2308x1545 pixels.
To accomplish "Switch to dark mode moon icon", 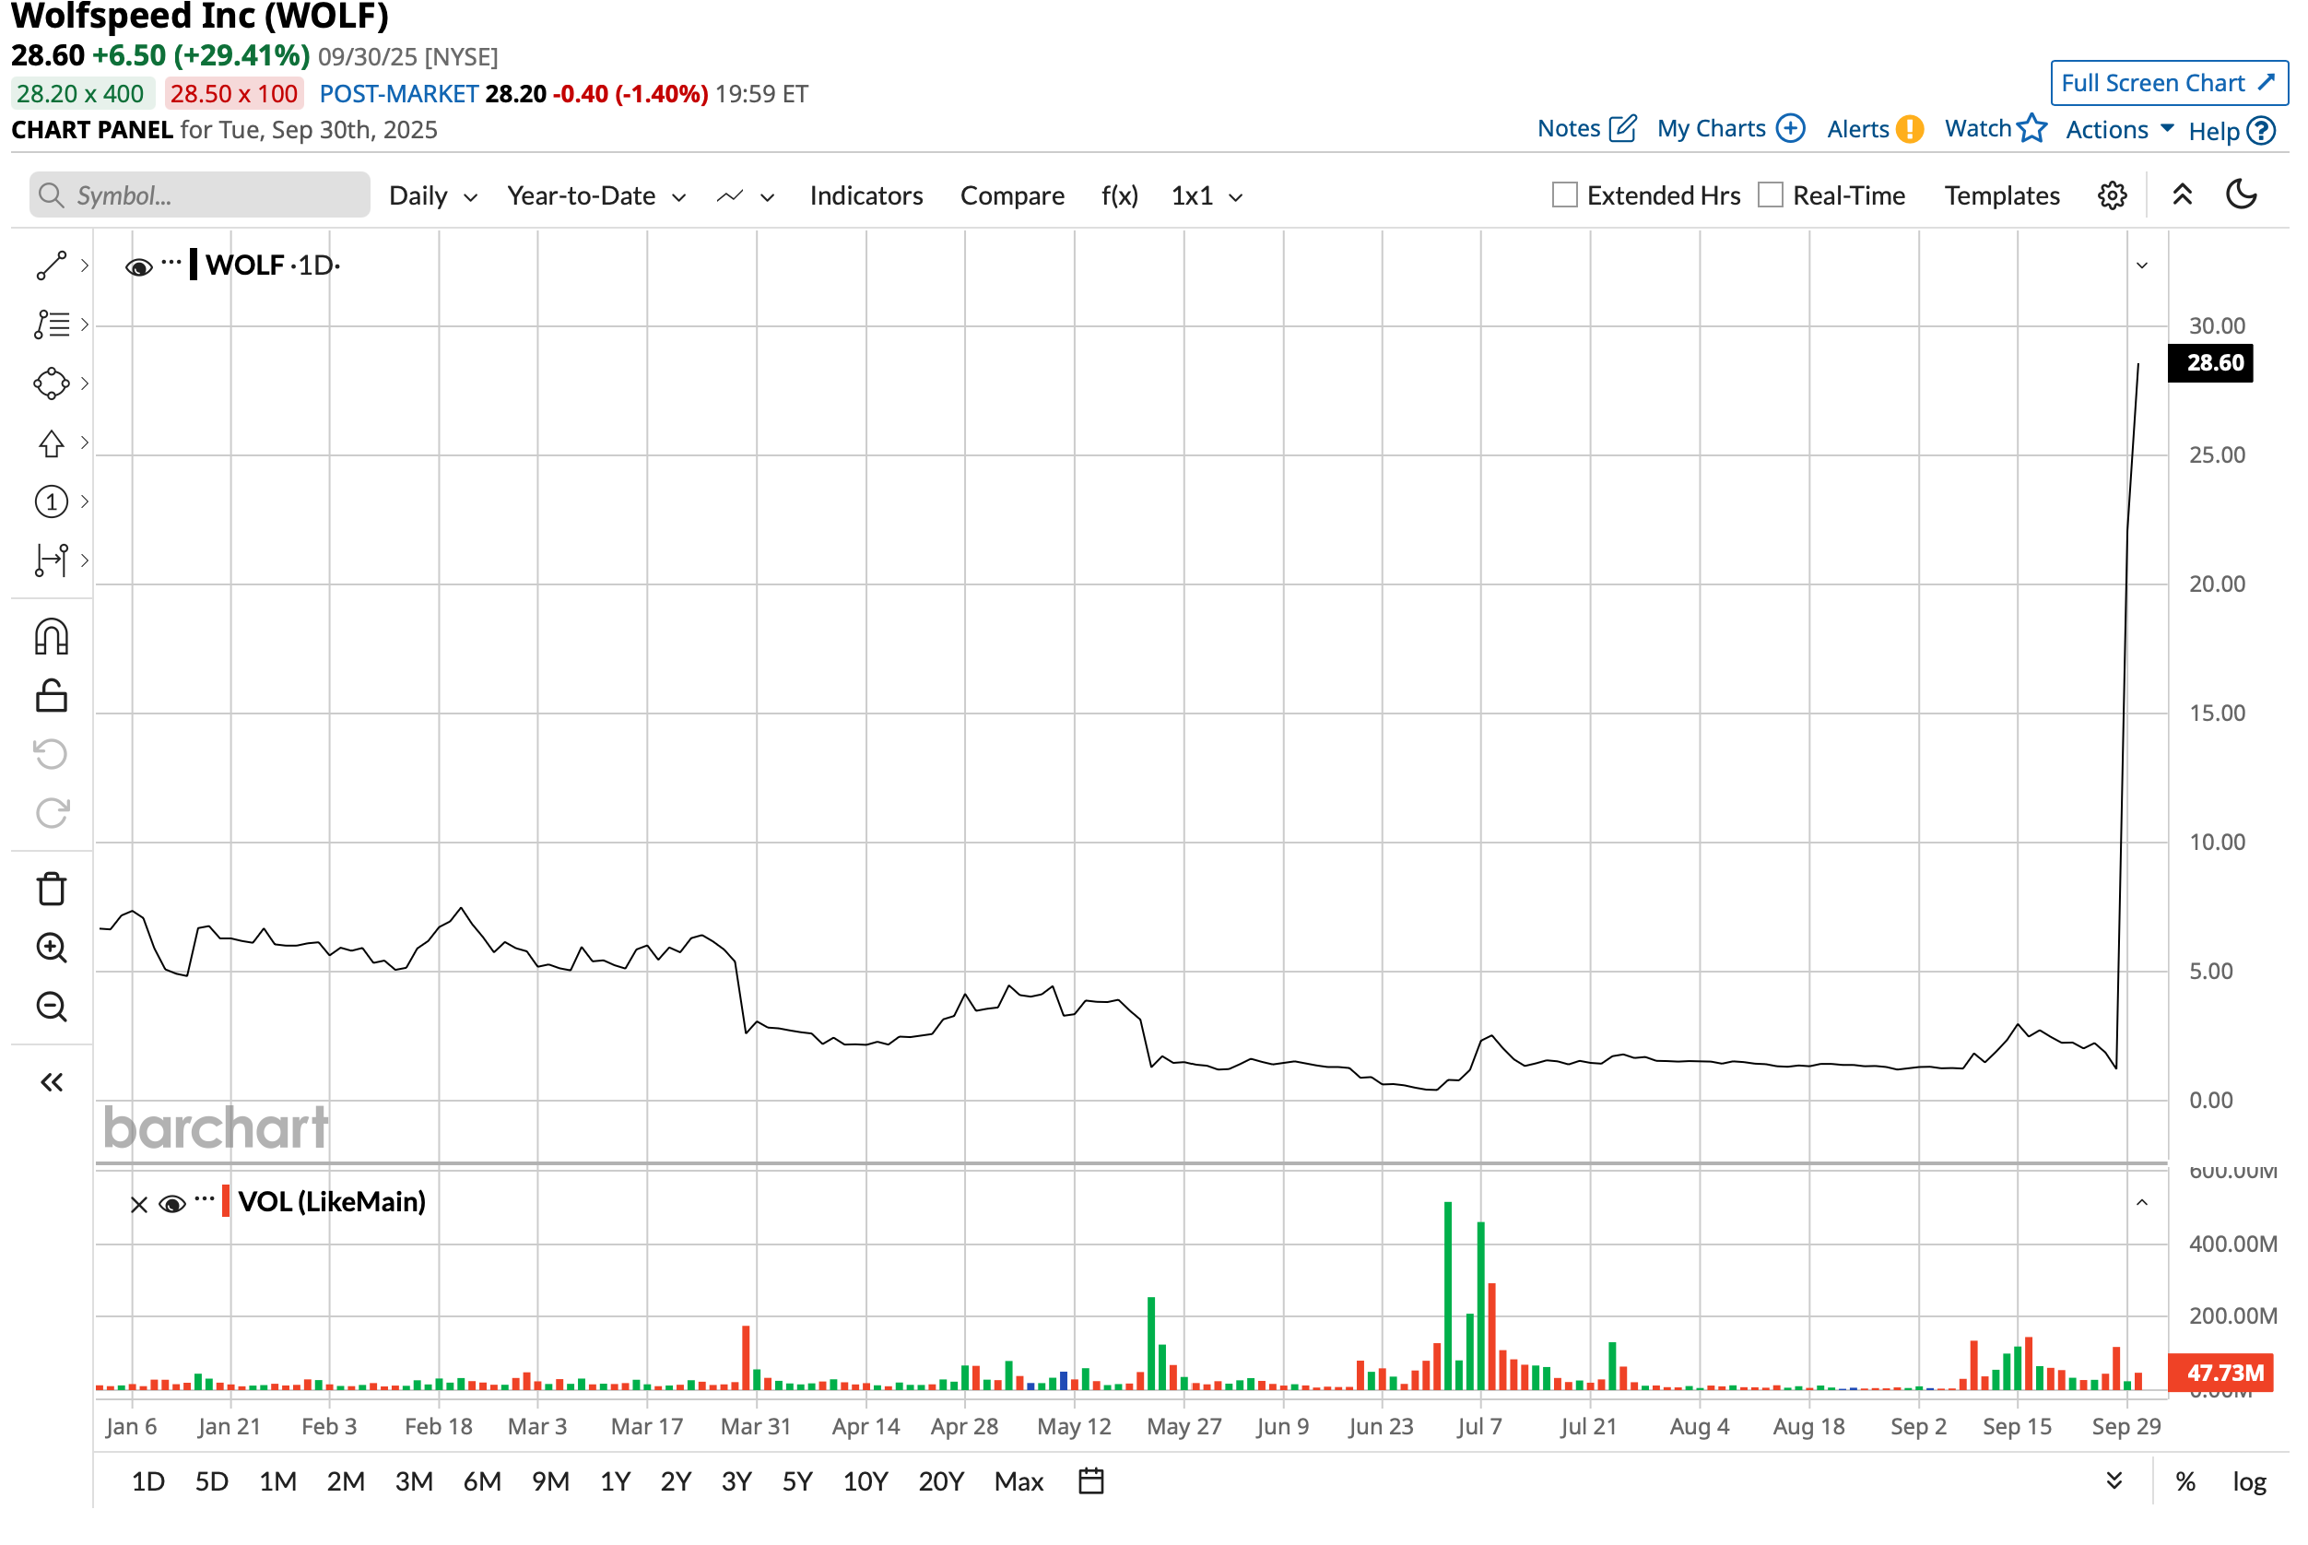I will (x=2241, y=195).
